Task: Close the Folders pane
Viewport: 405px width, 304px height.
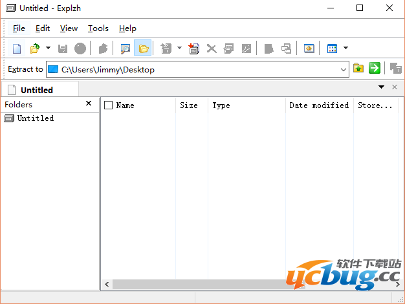Action: click(89, 103)
